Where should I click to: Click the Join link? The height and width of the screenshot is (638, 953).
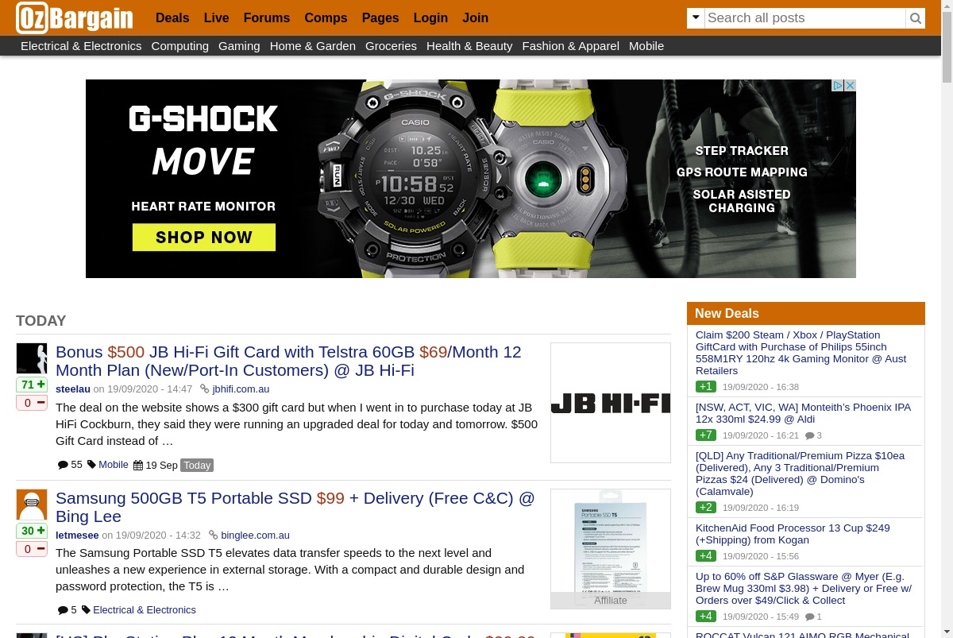475,17
